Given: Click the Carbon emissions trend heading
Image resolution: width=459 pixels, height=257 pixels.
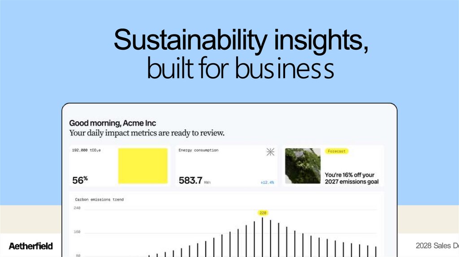Looking at the screenshot, I should (99, 199).
